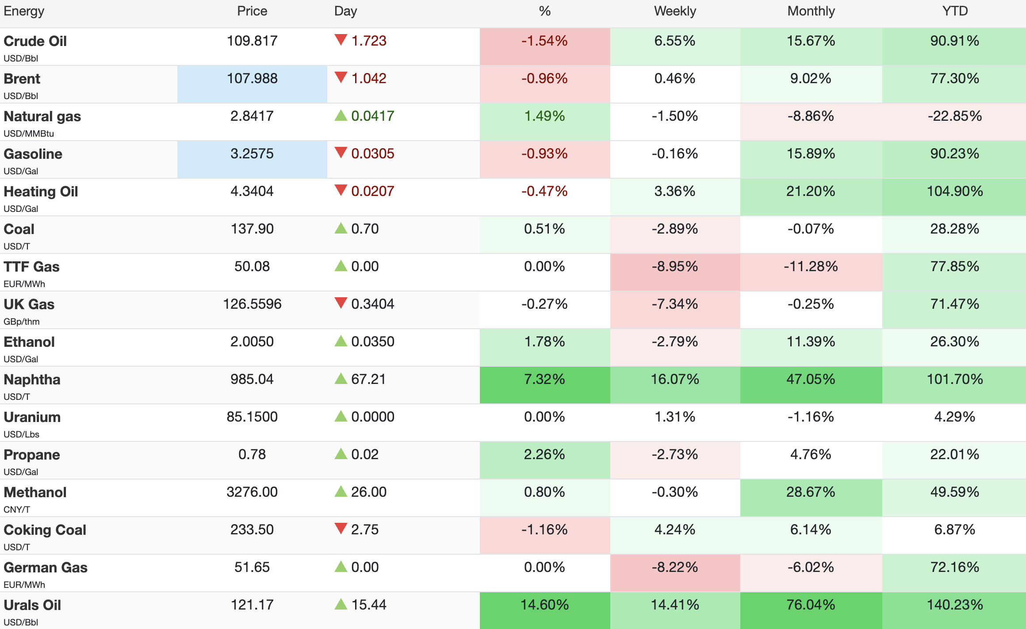Image resolution: width=1026 pixels, height=629 pixels.
Task: Select the TTF Gas commodity name
Action: (x=31, y=267)
